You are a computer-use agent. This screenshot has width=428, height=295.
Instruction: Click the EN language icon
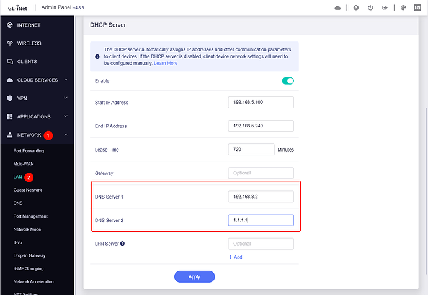tap(417, 8)
